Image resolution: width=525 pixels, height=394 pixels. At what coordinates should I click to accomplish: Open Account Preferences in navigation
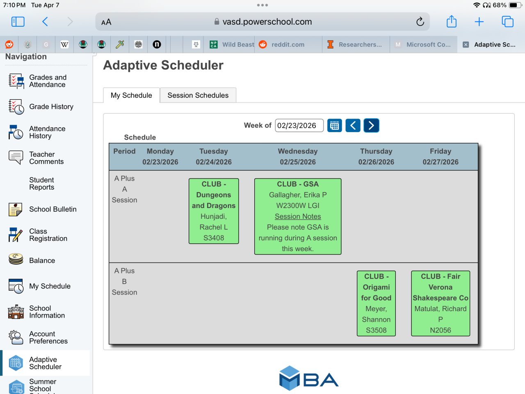point(48,337)
